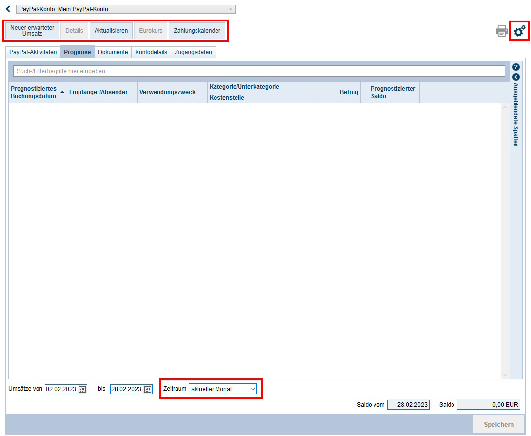Image resolution: width=531 pixels, height=436 pixels.
Task: Open settings gear icon
Action: tap(520, 31)
